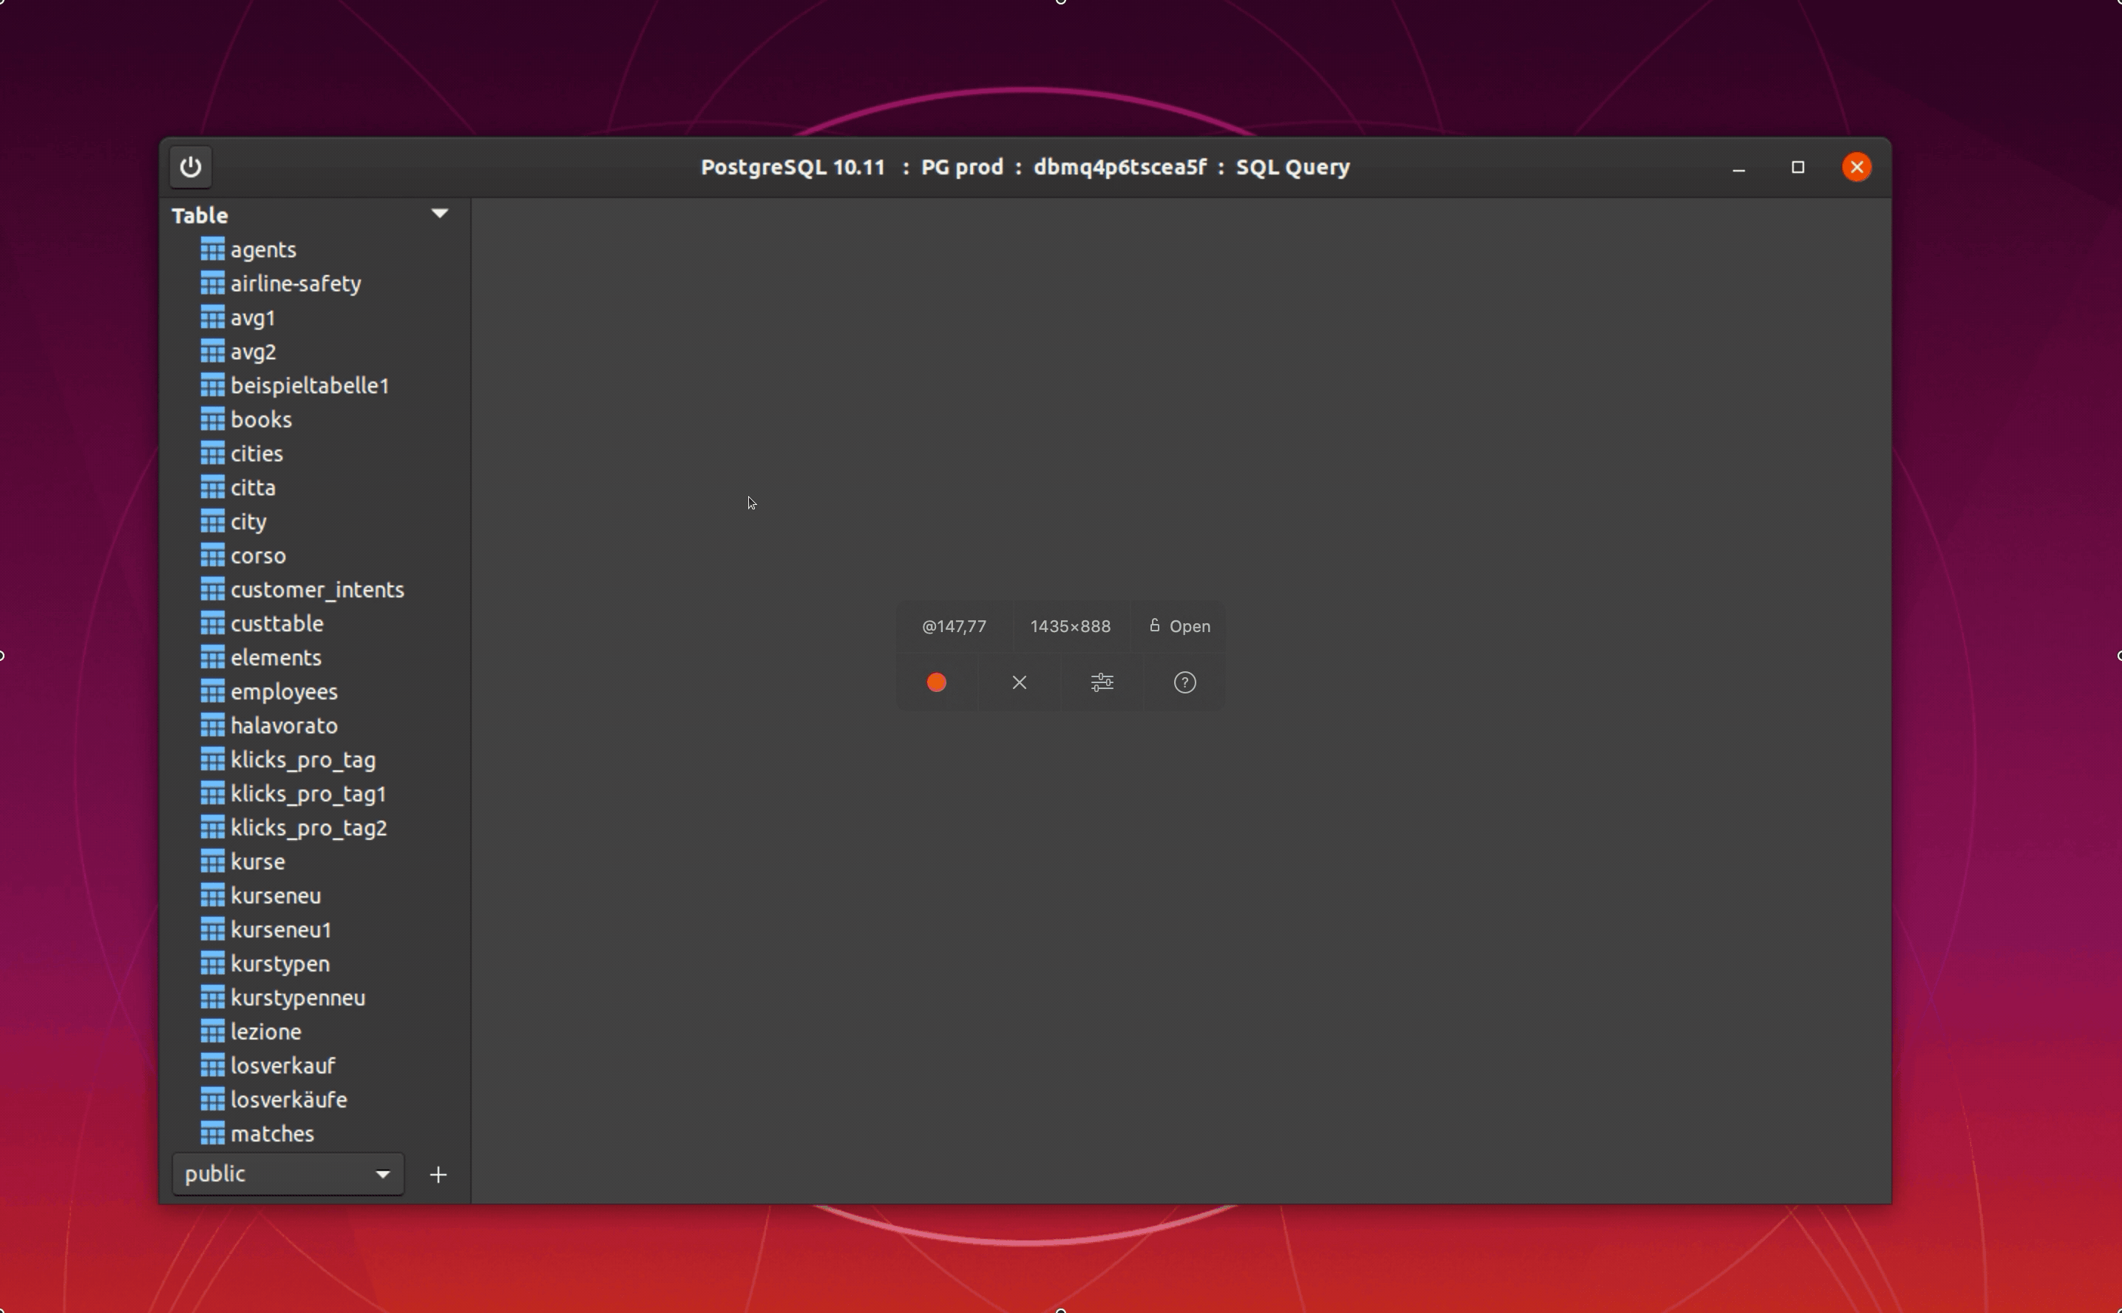Select the city table
The width and height of the screenshot is (2122, 1313).
pos(248,522)
